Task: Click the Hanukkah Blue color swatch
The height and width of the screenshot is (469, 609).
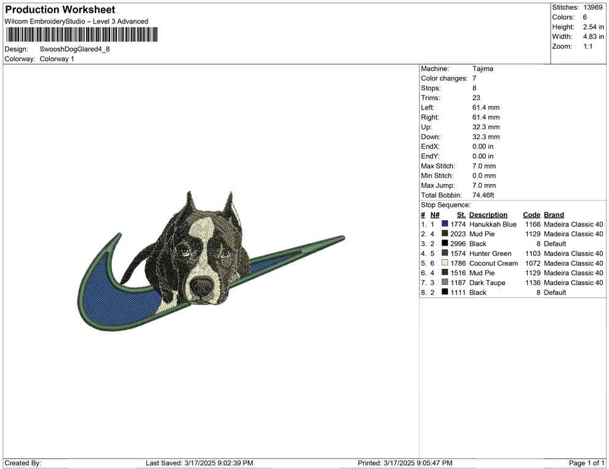Action: (x=445, y=224)
